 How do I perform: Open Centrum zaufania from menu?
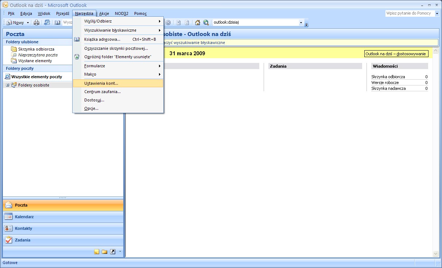(x=118, y=92)
